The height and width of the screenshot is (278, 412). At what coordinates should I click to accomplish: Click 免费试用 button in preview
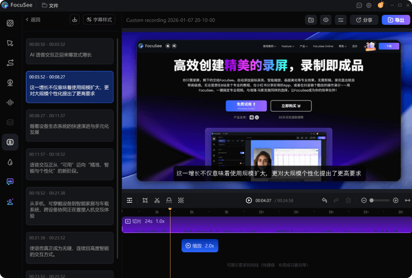246,106
